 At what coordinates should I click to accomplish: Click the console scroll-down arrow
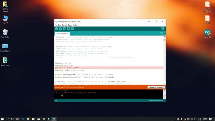point(164,98)
